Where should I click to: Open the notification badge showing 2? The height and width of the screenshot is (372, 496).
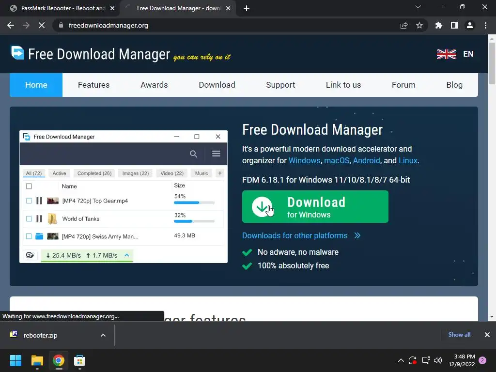pos(482,360)
